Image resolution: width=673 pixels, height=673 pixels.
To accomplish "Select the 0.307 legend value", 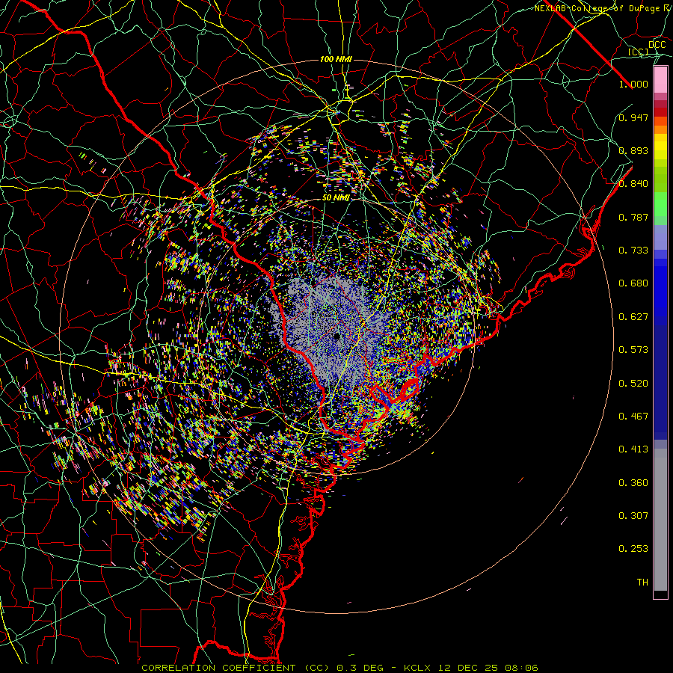I will [x=633, y=516].
